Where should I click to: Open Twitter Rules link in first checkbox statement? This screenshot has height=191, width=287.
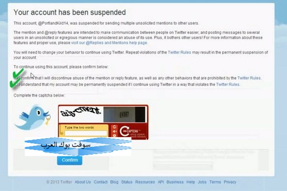(249, 78)
